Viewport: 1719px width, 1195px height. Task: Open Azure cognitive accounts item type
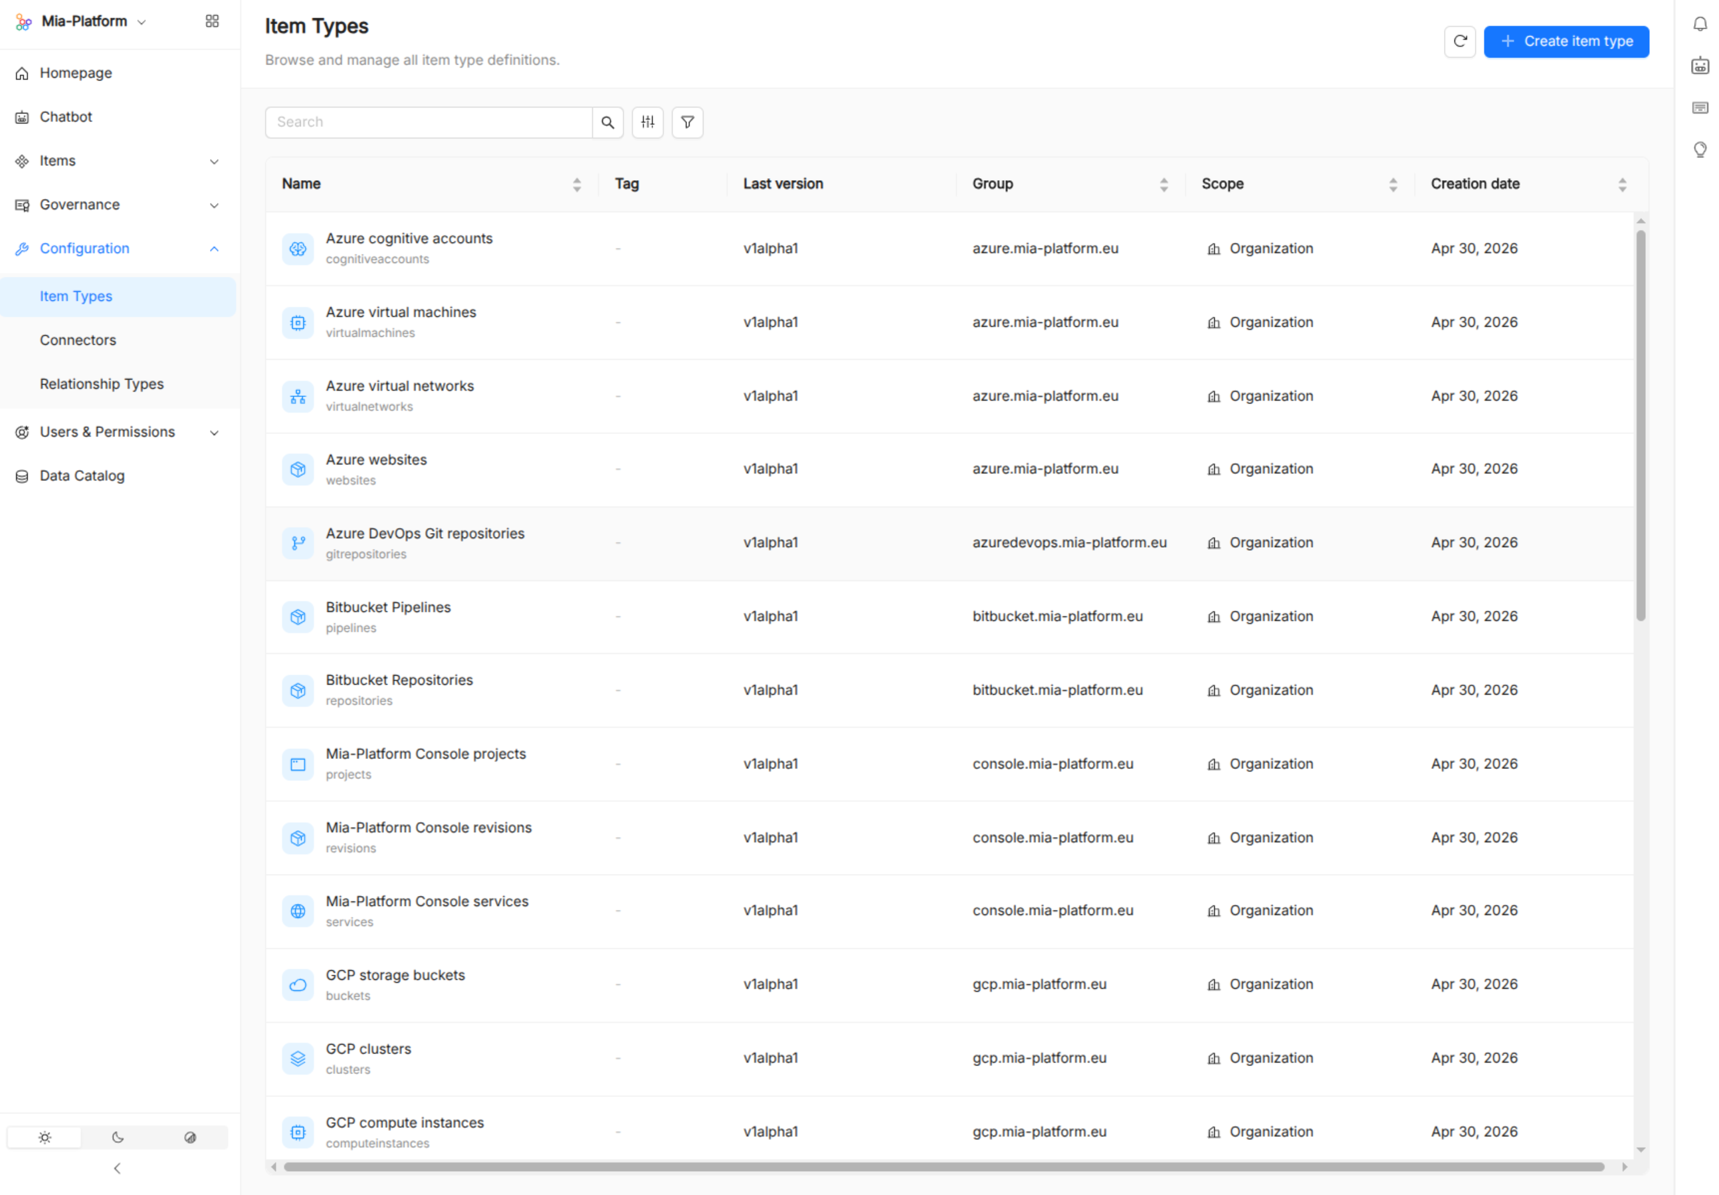[x=409, y=238]
